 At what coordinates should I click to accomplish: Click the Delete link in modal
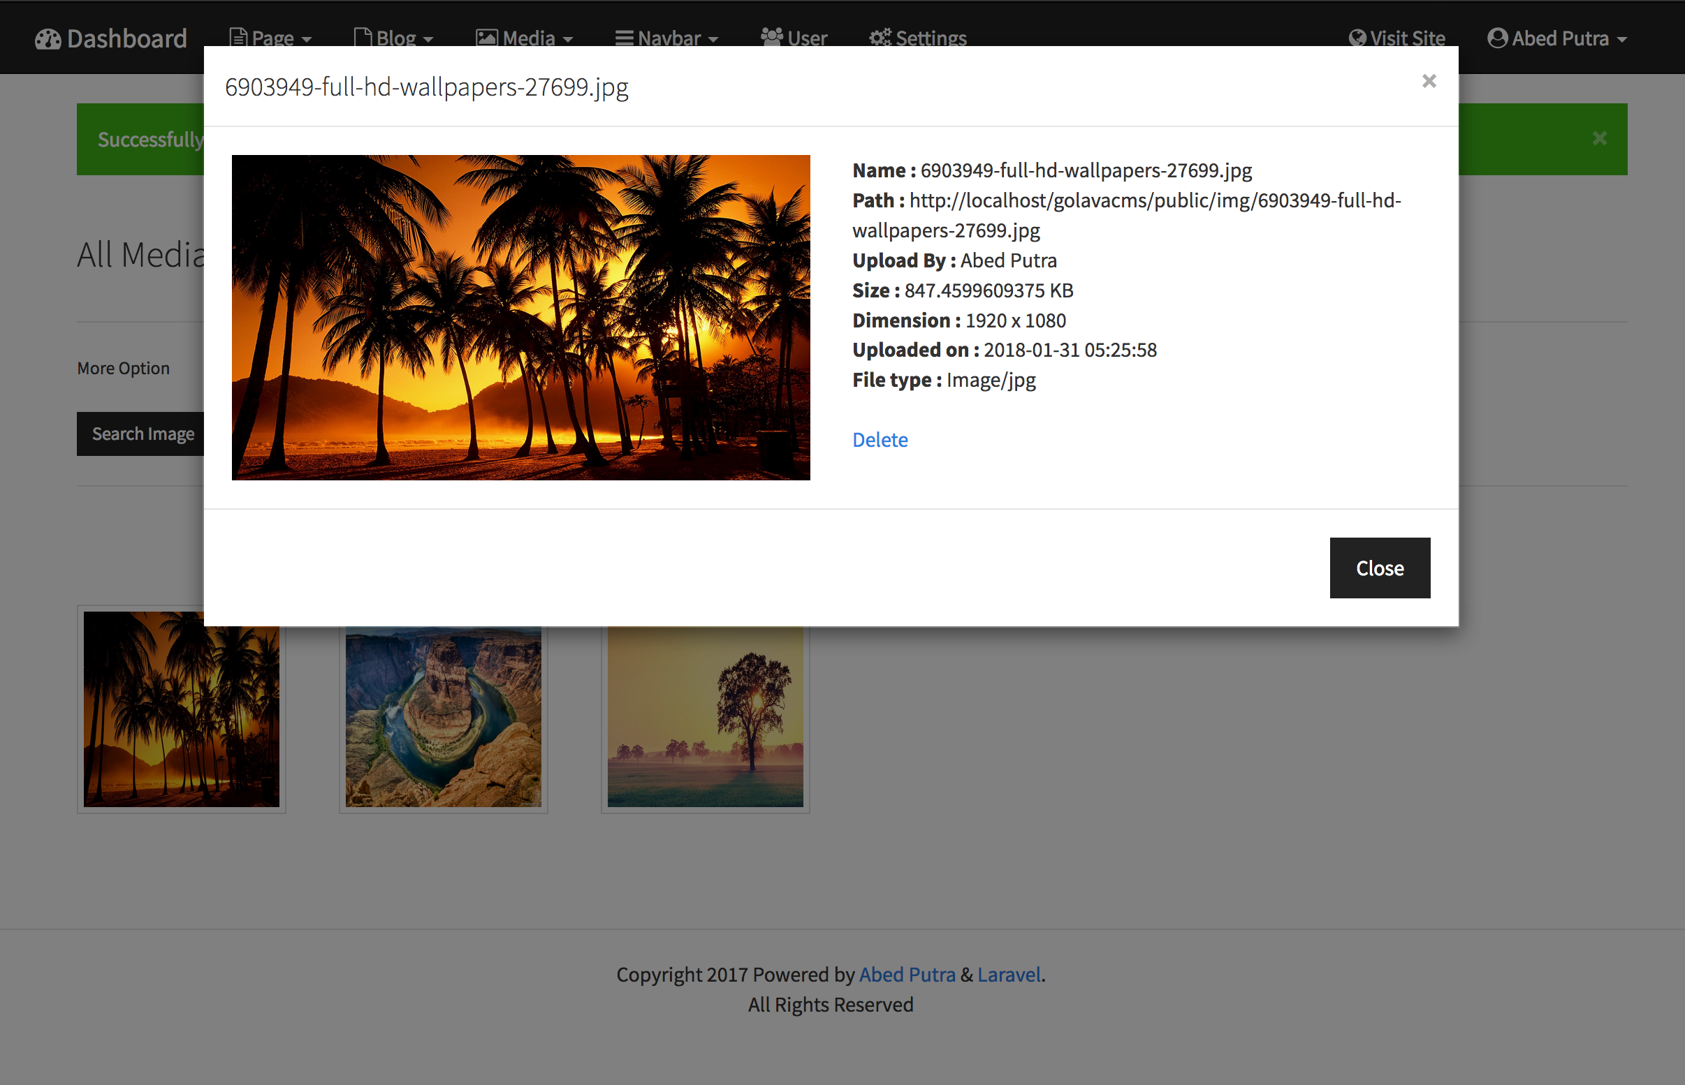[880, 440]
